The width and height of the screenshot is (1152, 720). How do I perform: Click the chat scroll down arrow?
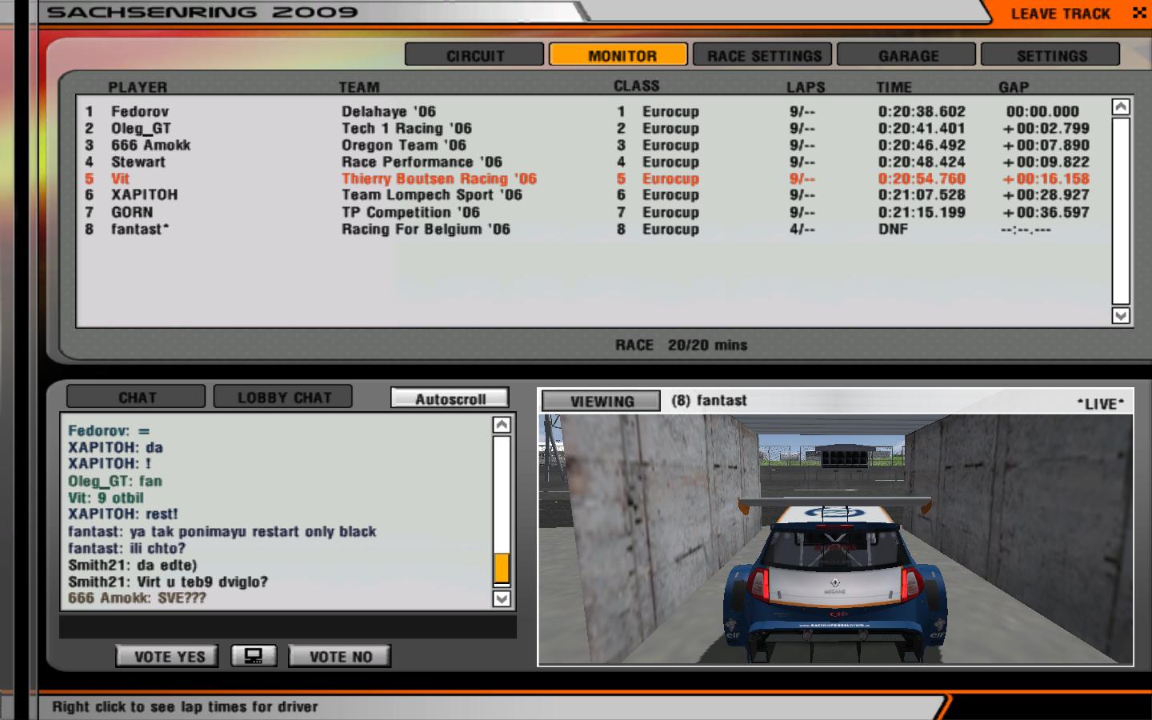click(x=502, y=598)
